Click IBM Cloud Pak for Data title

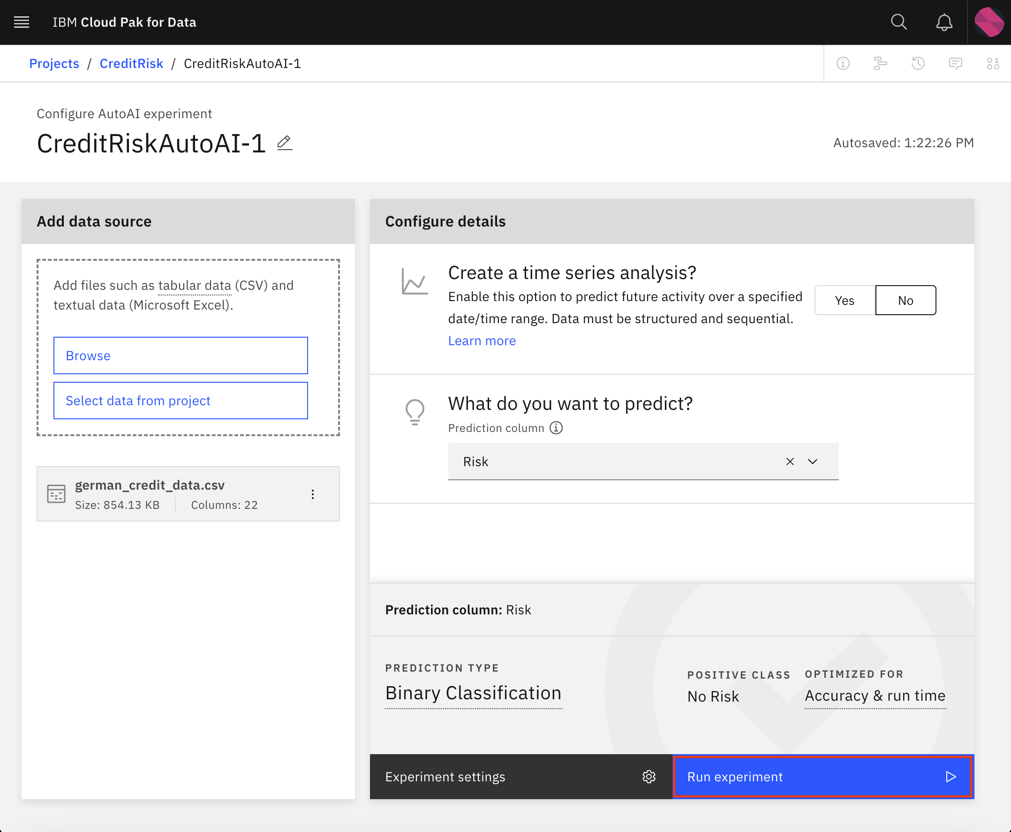click(x=124, y=22)
